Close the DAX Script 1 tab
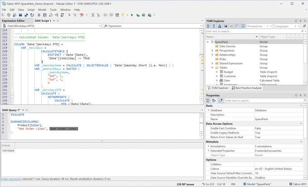Screen dimensions: 308x187 tap(58, 21)
